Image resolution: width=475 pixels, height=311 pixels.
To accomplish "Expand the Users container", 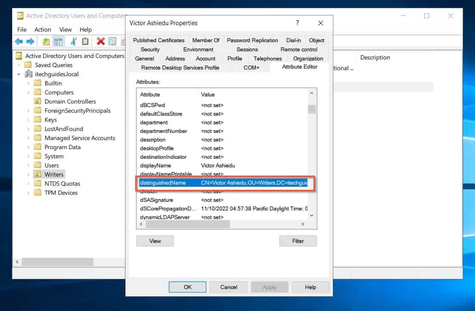I will pyautogui.click(x=28, y=165).
